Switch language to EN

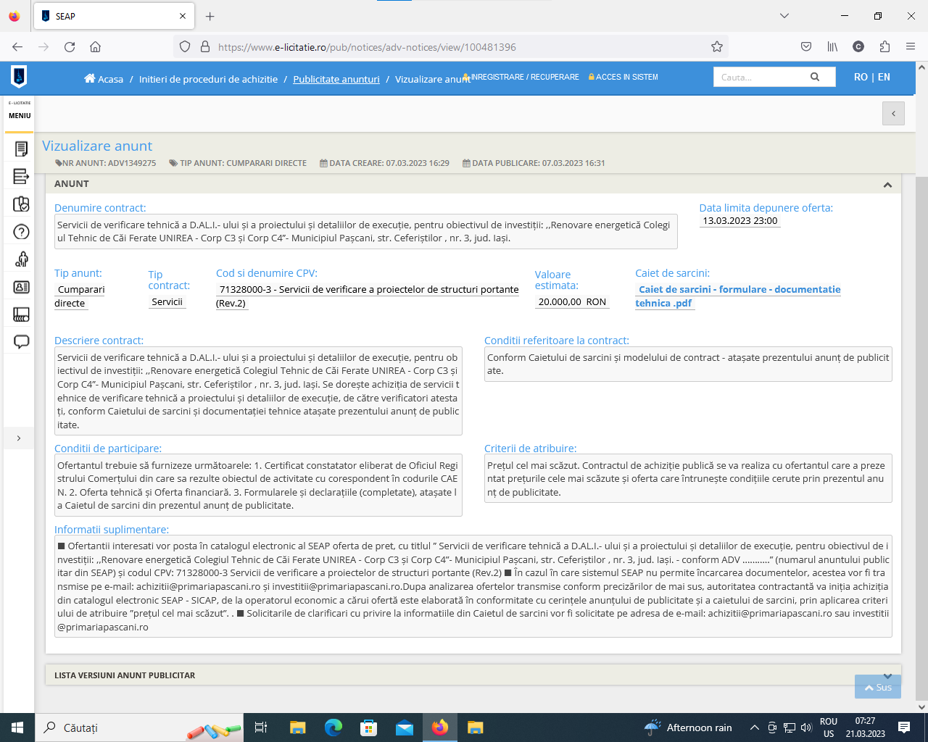click(884, 77)
